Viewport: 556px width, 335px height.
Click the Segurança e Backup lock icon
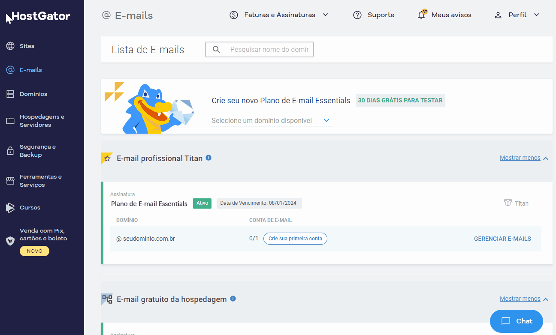pyautogui.click(x=10, y=151)
